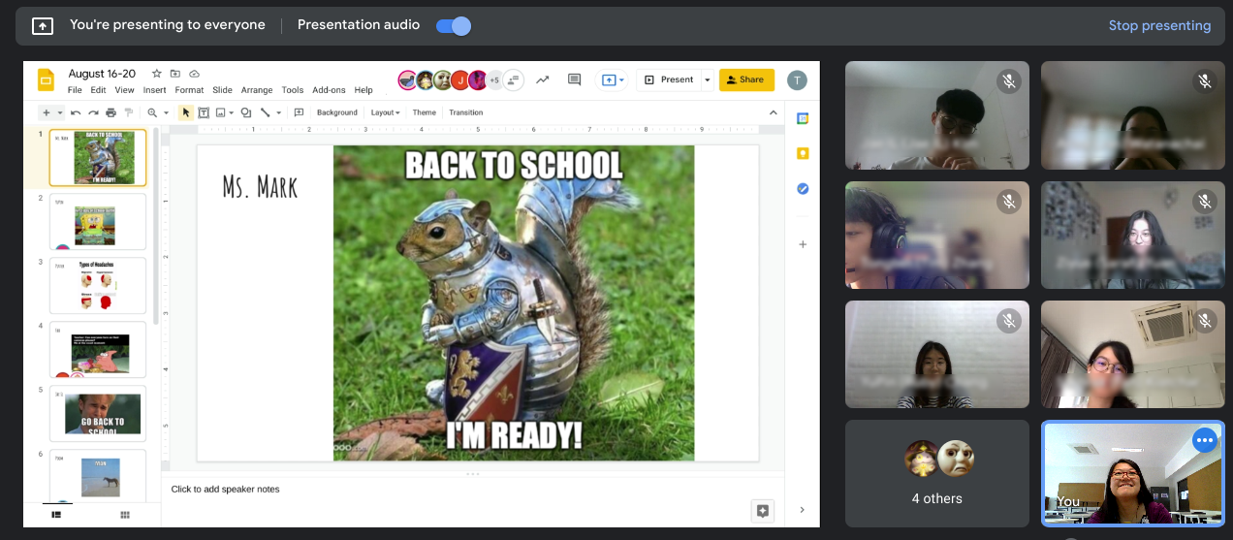View the activity dashboard trend icon

click(543, 79)
